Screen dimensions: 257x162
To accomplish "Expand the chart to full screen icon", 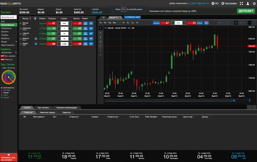I will pos(254,23).
